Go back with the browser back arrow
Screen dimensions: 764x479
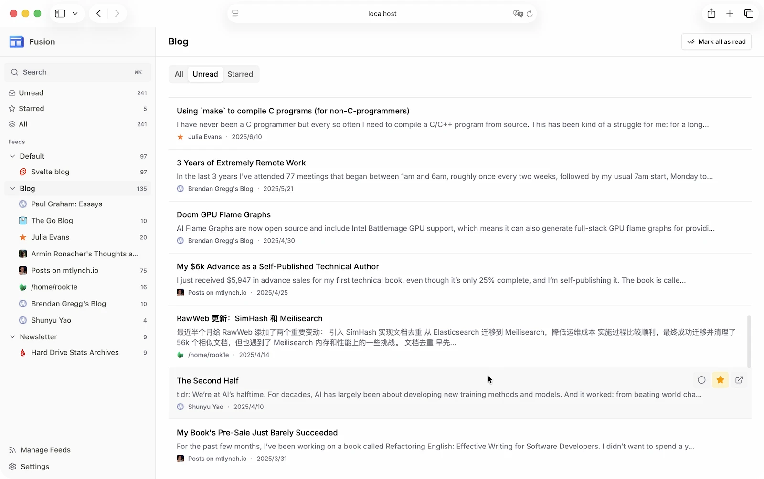(99, 13)
